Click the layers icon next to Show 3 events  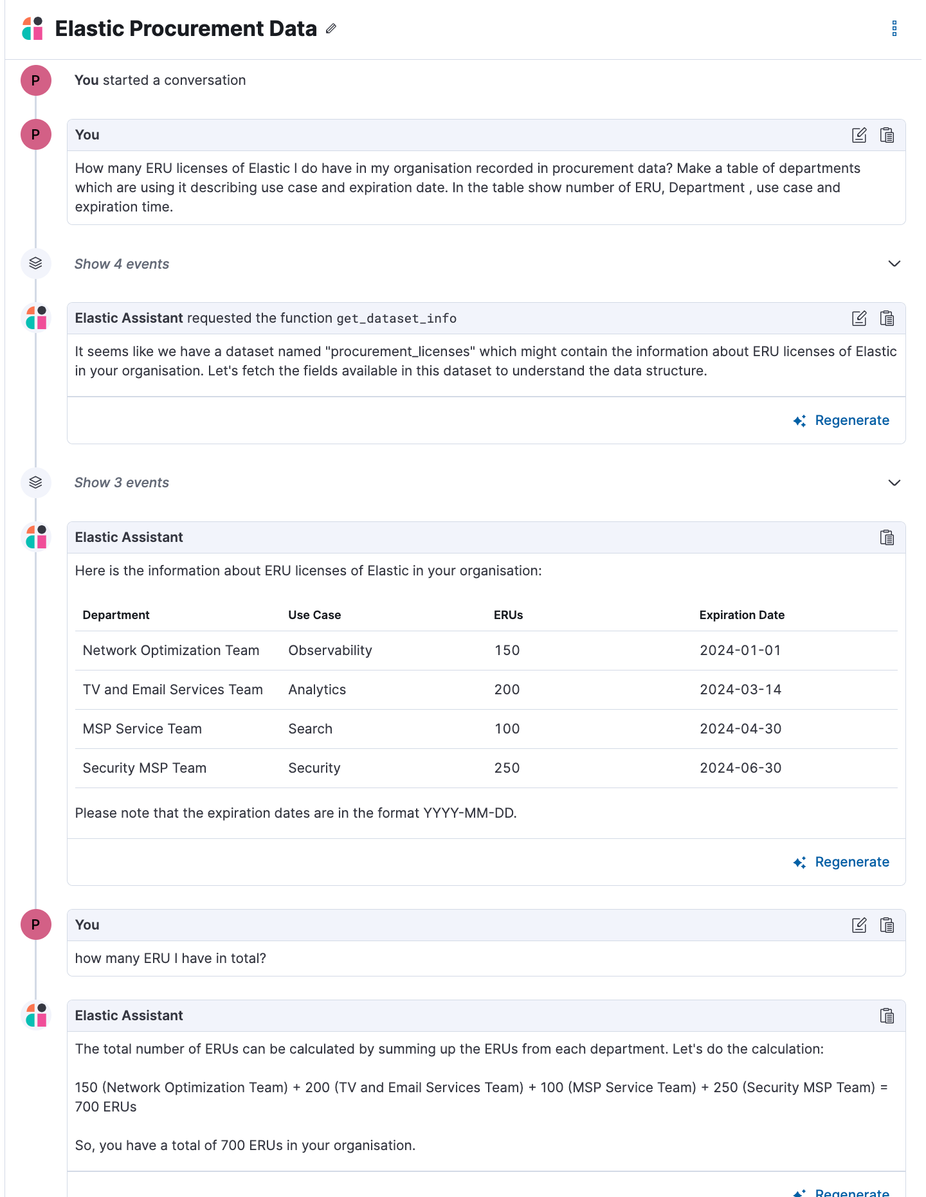pyautogui.click(x=36, y=483)
